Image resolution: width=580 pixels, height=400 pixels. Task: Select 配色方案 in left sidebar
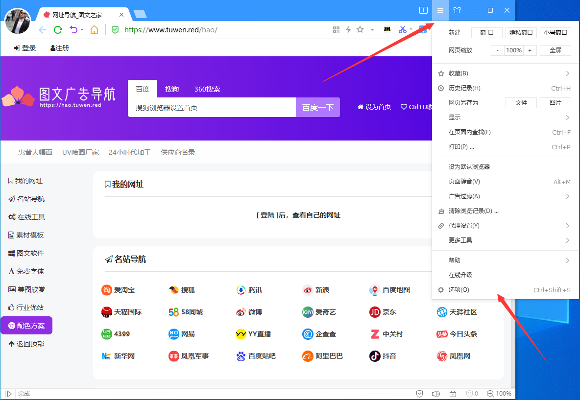tap(26, 325)
